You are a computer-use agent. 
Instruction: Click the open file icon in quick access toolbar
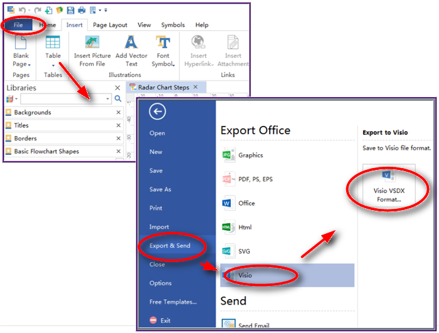[x=60, y=10]
